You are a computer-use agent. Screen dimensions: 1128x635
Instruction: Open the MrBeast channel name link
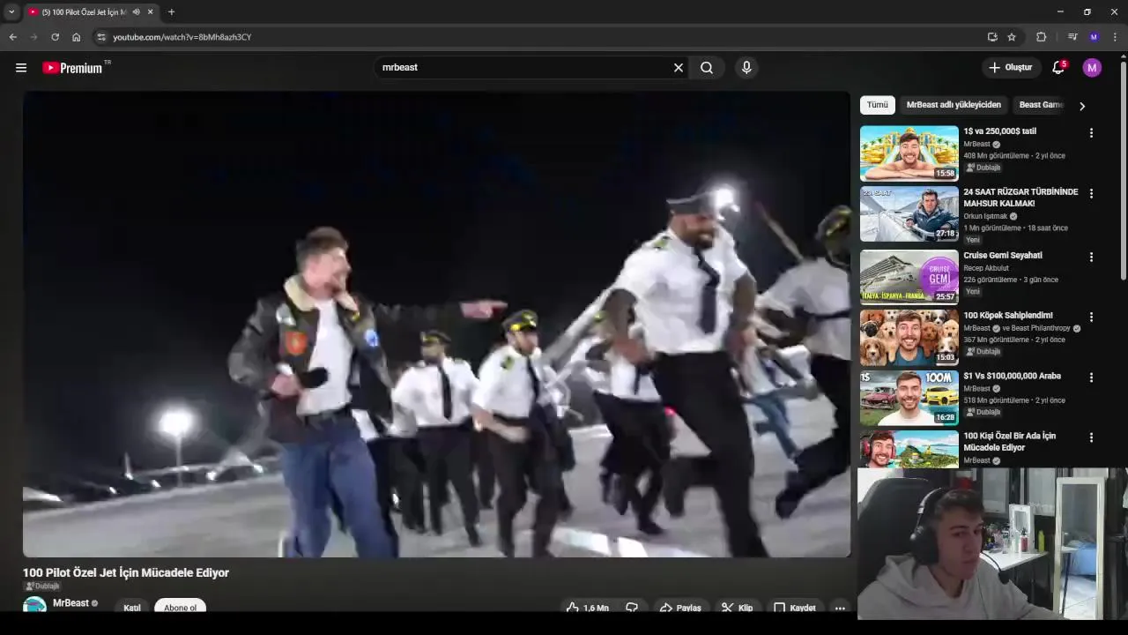click(70, 603)
